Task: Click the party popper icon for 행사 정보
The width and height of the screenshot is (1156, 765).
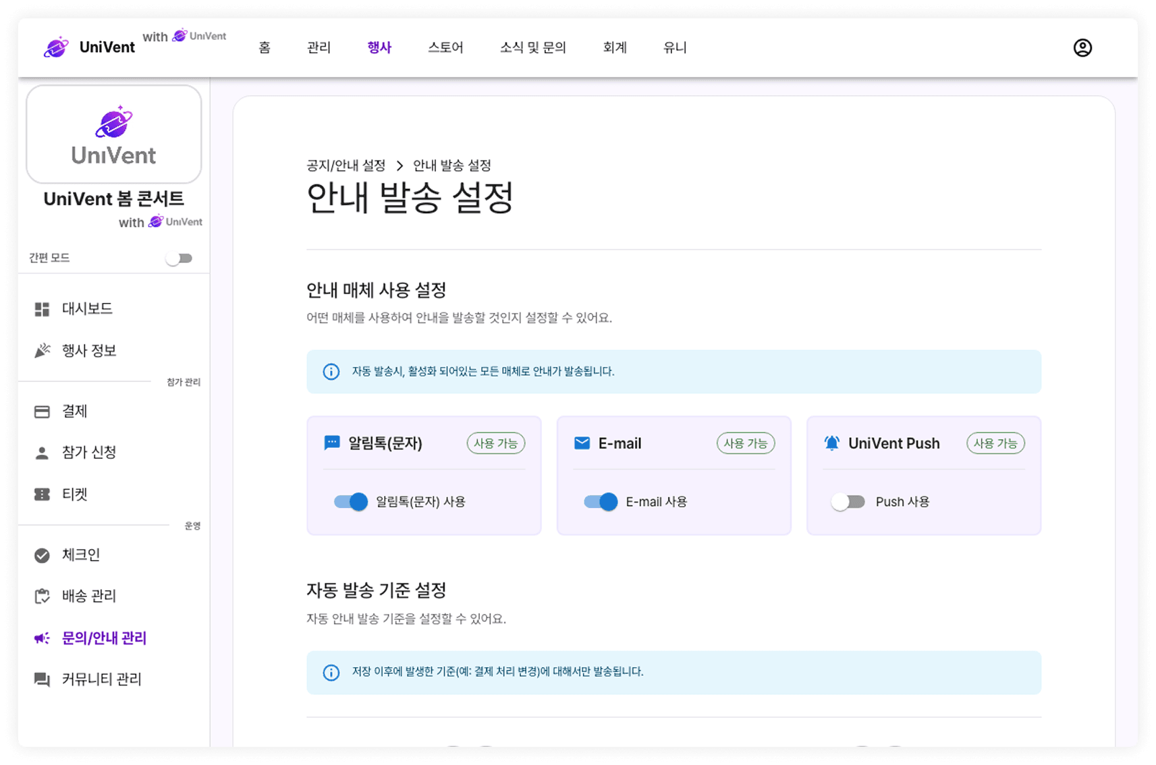Action: (x=42, y=351)
